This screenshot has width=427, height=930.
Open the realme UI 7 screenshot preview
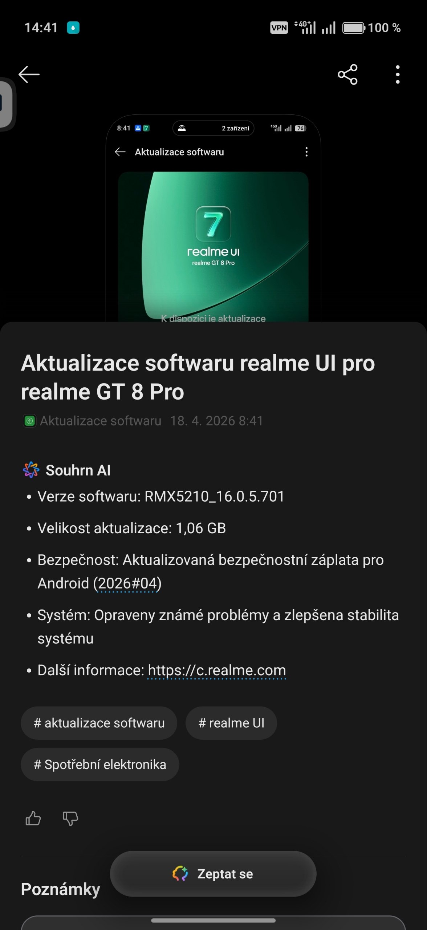(213, 218)
